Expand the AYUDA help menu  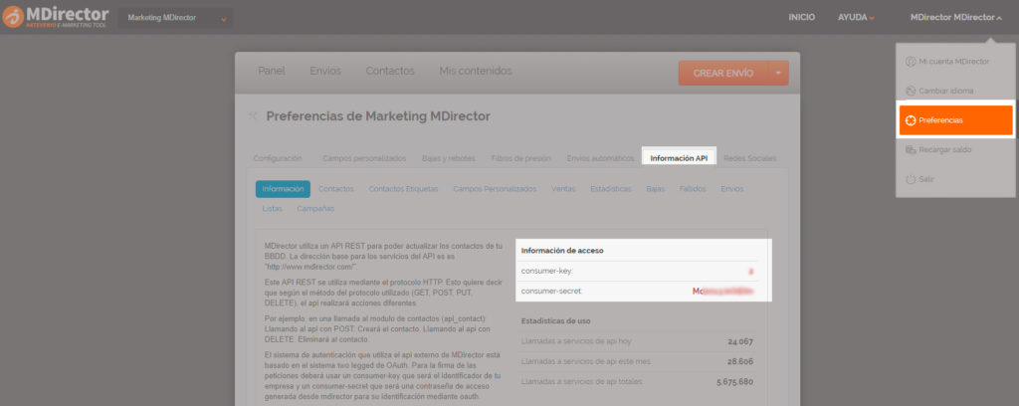(856, 18)
